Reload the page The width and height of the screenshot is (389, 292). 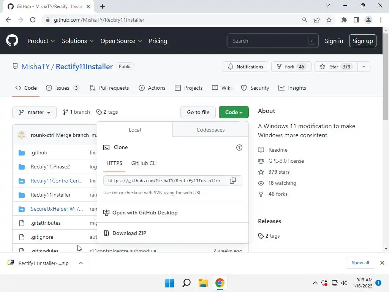33,20
